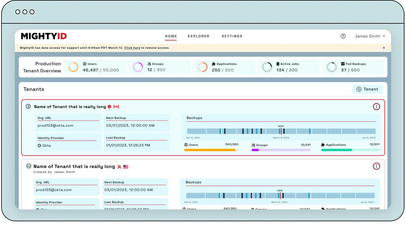Click the Groups people icon in overview
The width and height of the screenshot is (405, 226).
pyautogui.click(x=149, y=64)
